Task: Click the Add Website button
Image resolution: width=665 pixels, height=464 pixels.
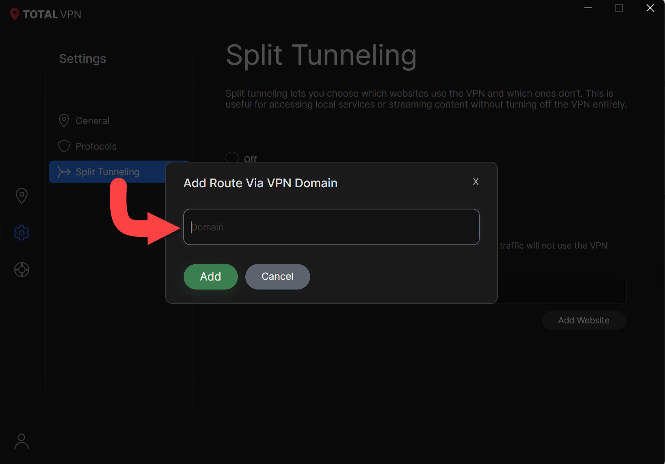Action: (584, 320)
